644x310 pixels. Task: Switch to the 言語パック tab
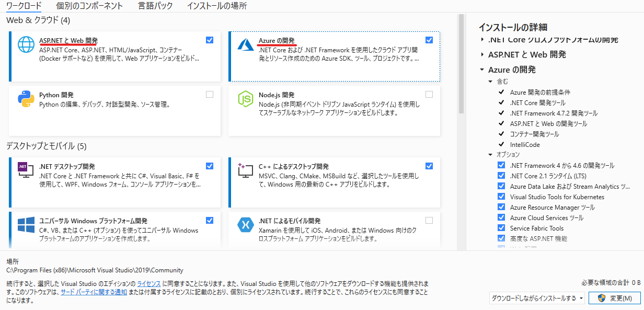point(155,6)
